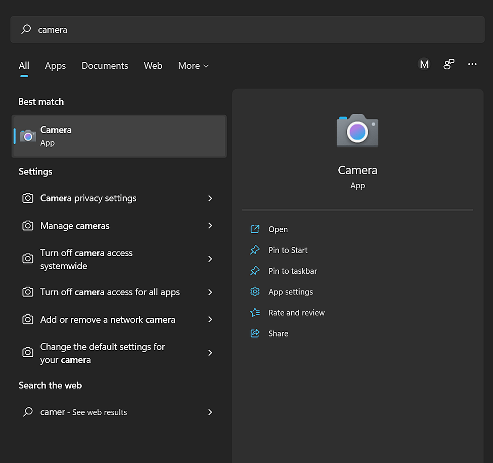The height and width of the screenshot is (463, 493).
Task: Click the Open label in preview pane
Action: pos(278,229)
